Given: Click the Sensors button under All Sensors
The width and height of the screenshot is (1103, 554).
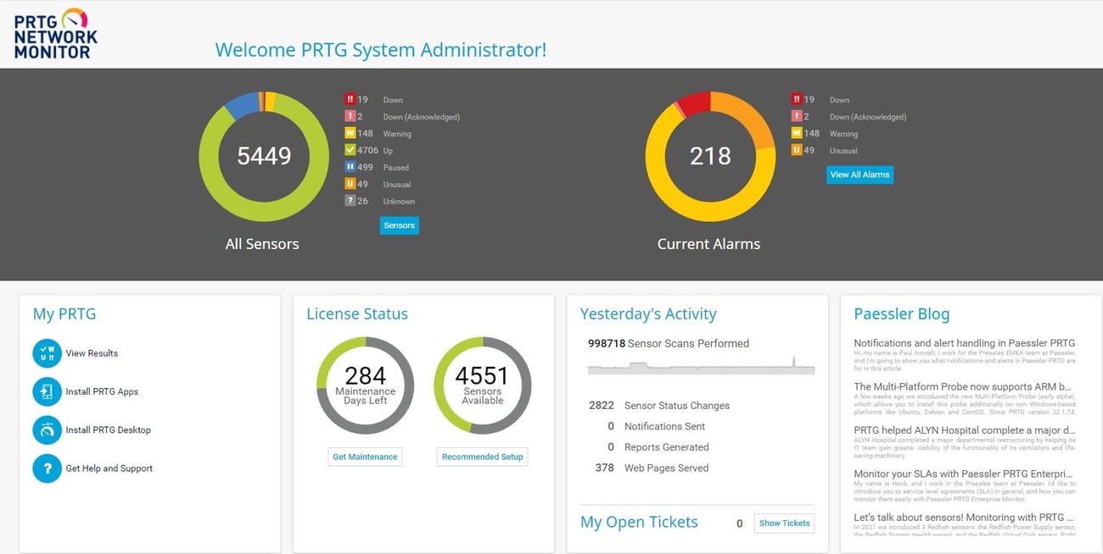Looking at the screenshot, I should point(399,224).
